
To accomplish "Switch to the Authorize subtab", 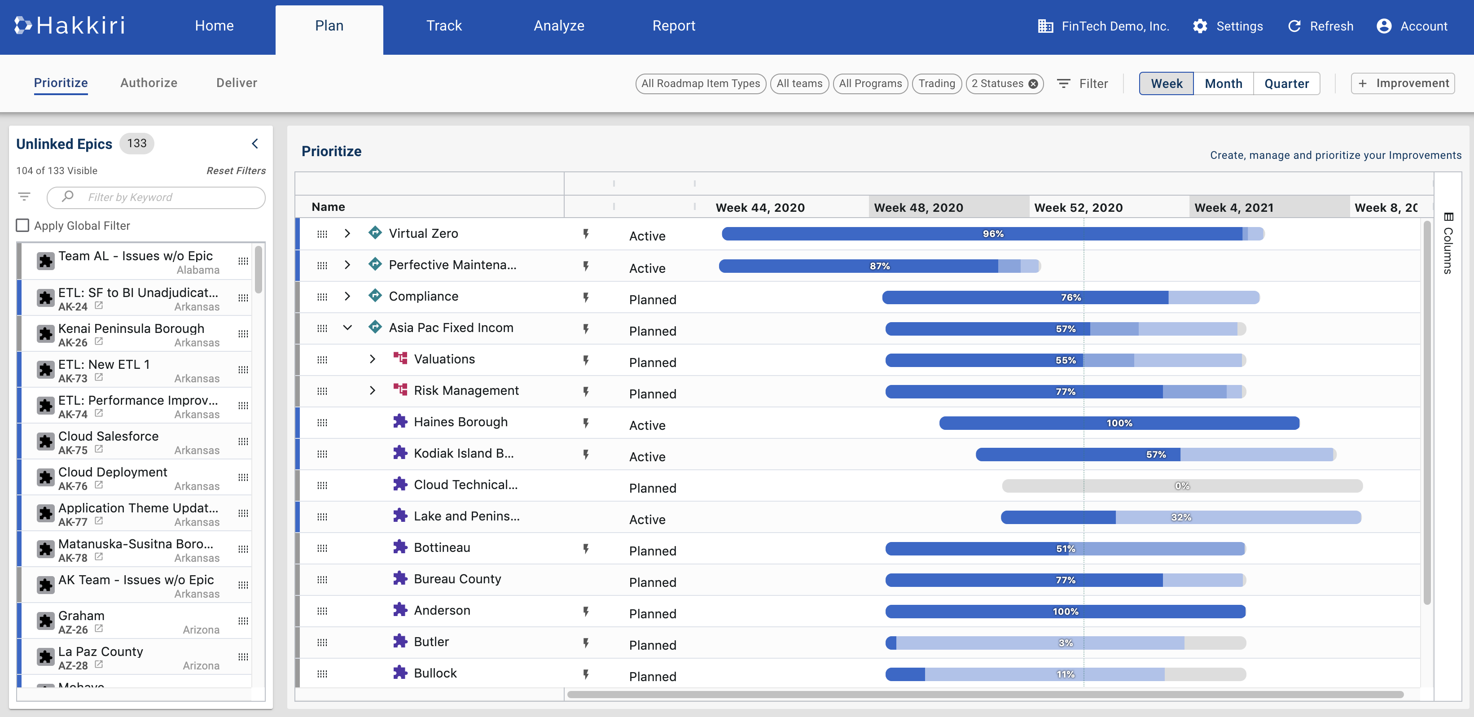I will (149, 83).
